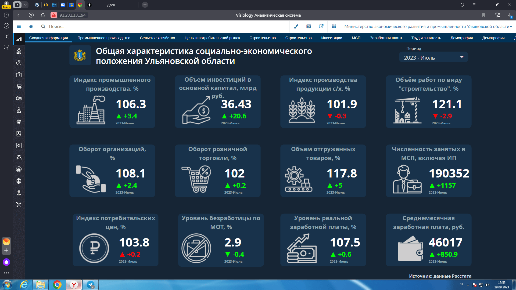Open a new browser tab with plus
516x290 pixels.
click(145, 5)
